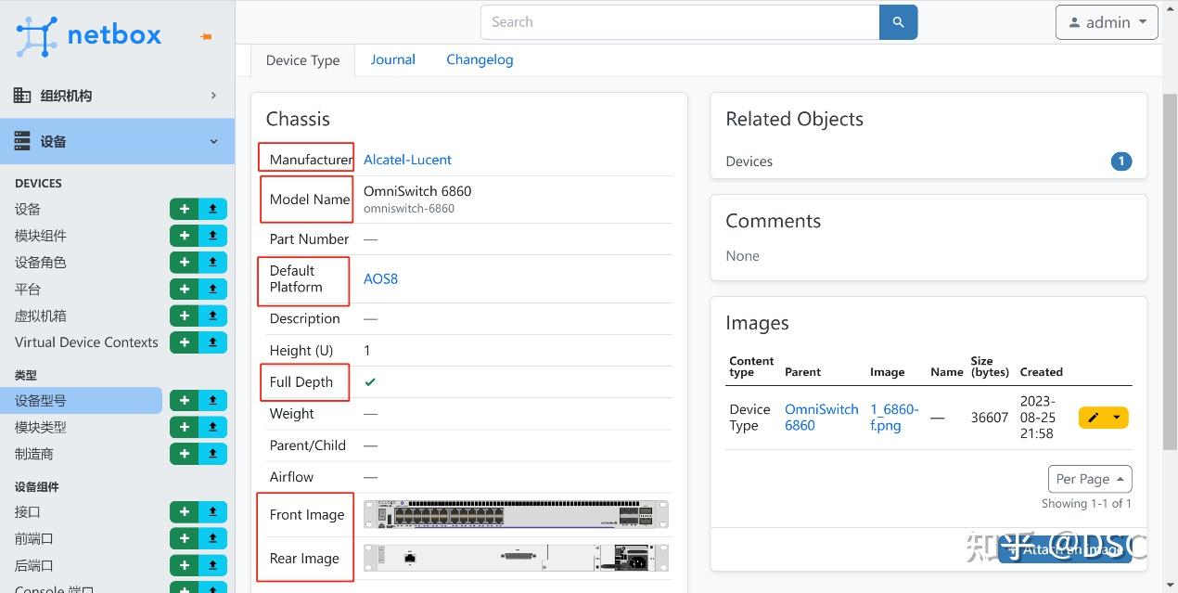
Task: Click import icon next to 虚拟机箱
Action: (x=212, y=316)
